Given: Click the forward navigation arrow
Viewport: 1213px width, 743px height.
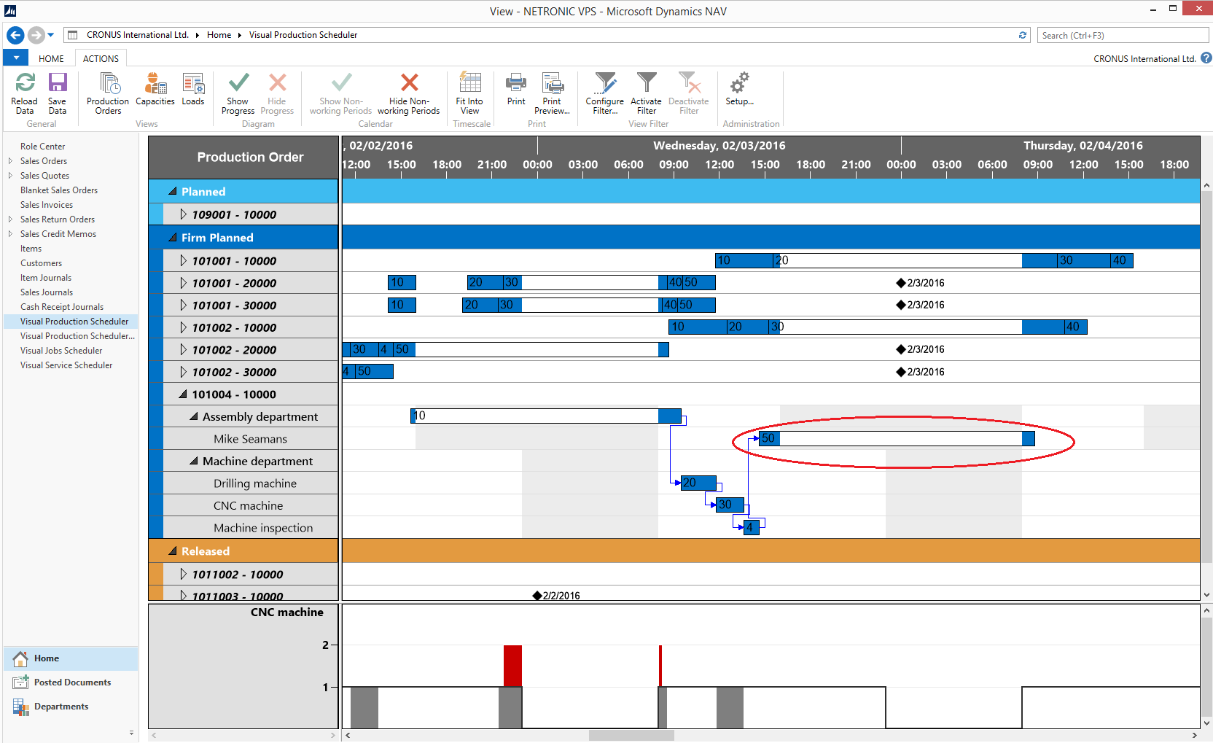Looking at the screenshot, I should [36, 35].
